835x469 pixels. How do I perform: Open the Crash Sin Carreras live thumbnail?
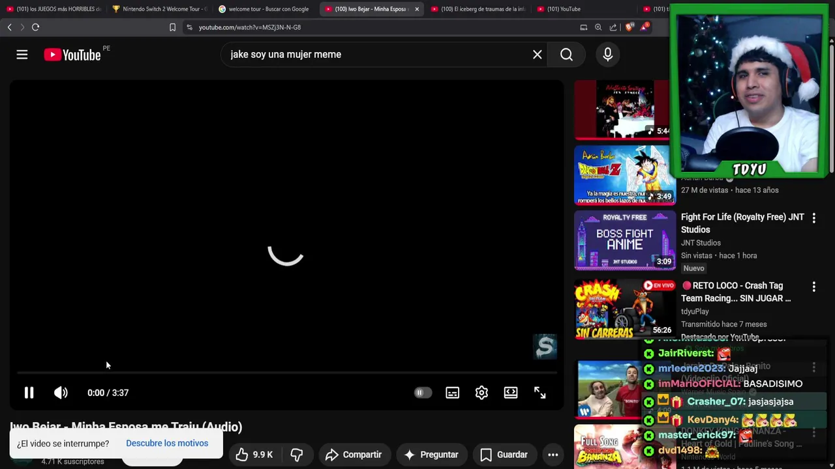[626, 309]
